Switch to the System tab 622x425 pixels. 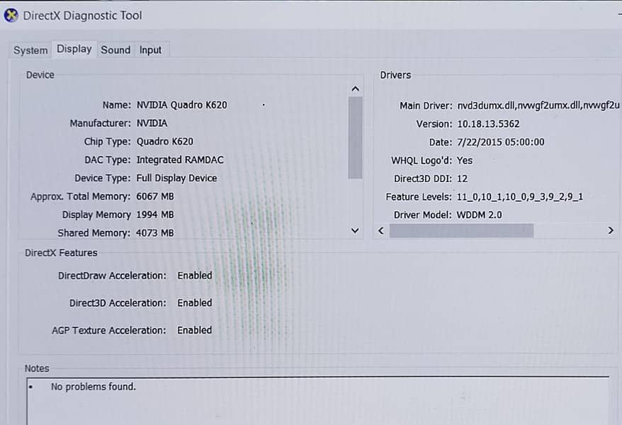click(x=30, y=50)
